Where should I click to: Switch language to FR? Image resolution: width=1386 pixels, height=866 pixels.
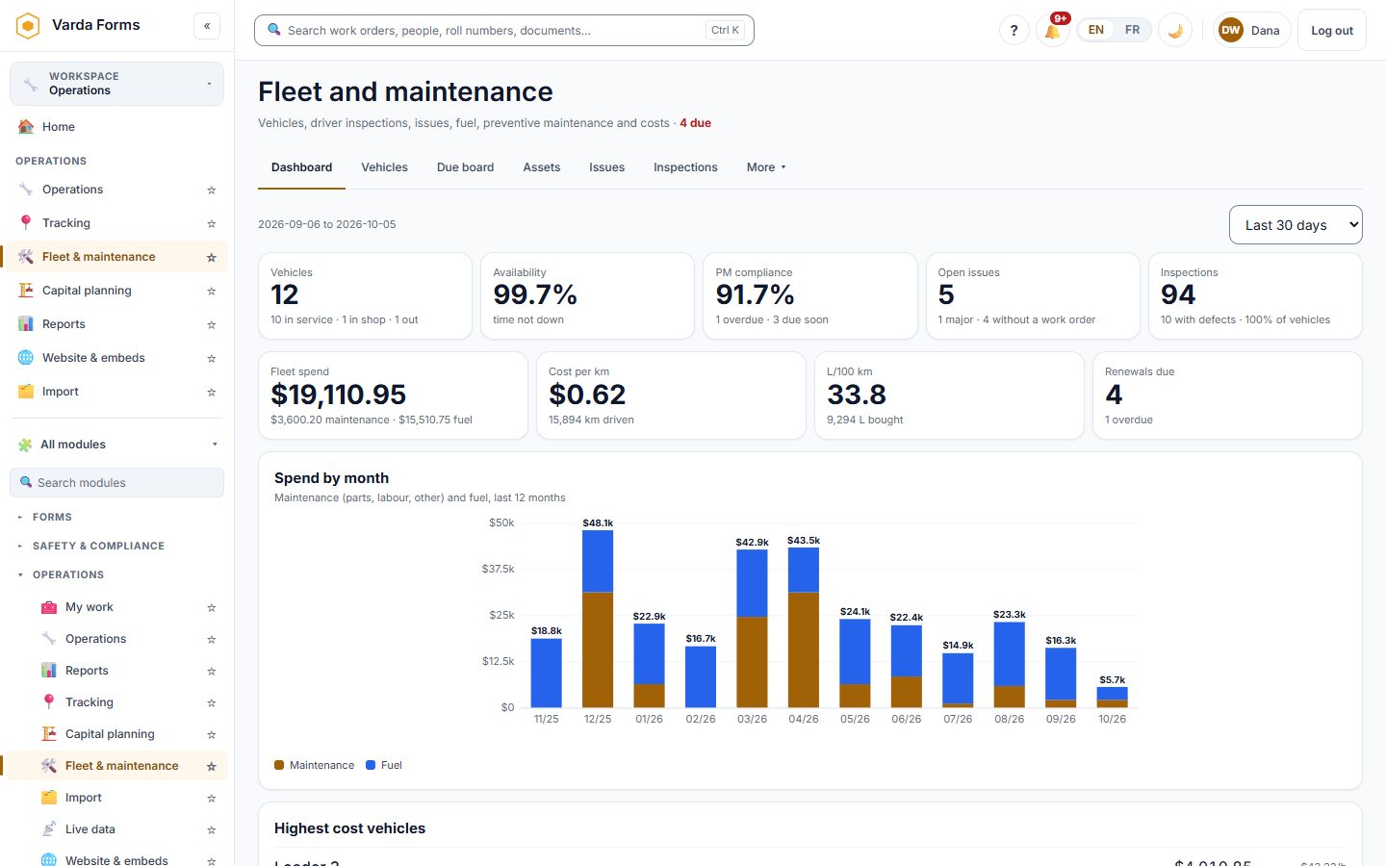pos(1132,30)
